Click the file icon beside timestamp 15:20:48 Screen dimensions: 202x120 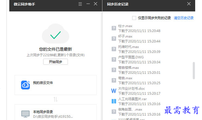(x=114, y=28)
